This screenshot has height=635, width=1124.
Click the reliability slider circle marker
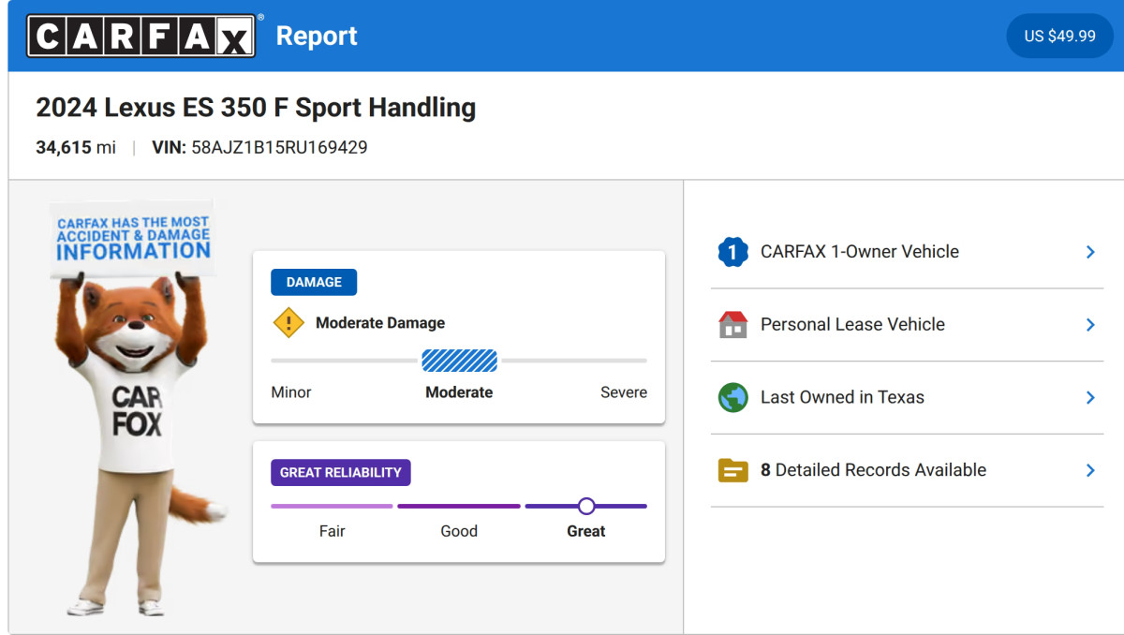pos(586,506)
